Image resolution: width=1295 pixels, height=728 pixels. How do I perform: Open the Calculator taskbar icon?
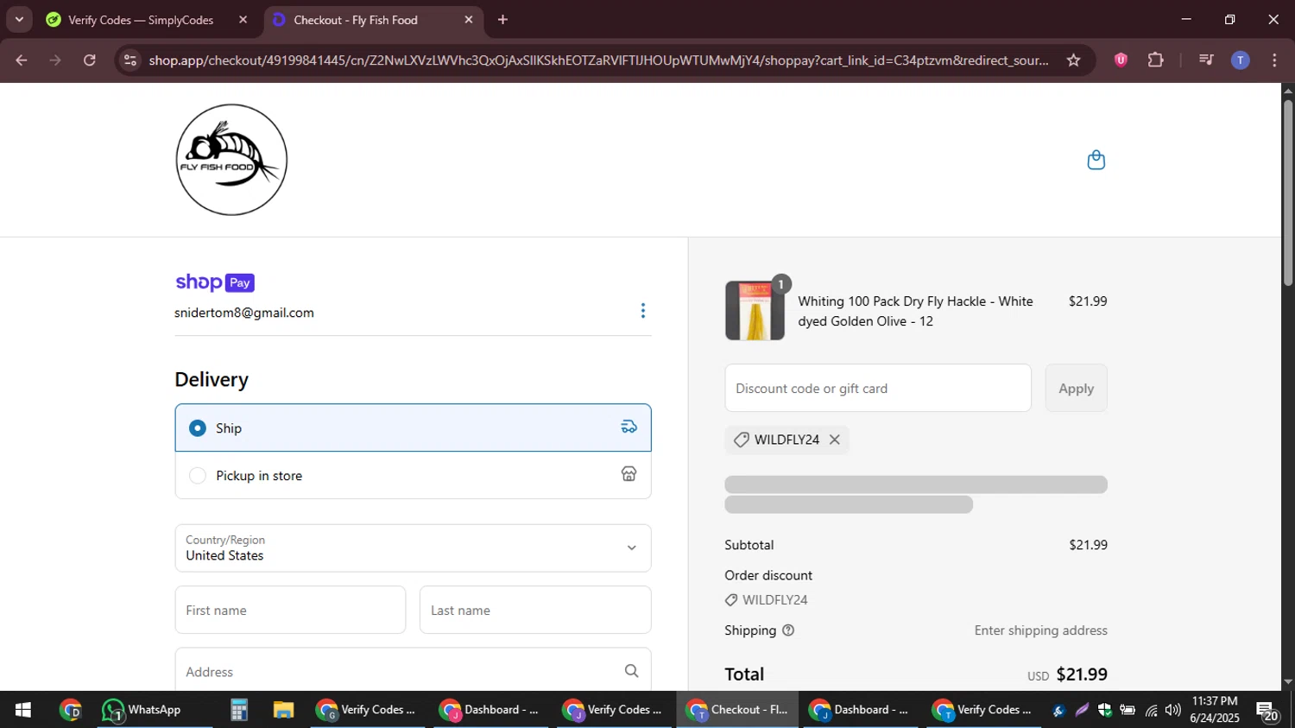coord(239,710)
